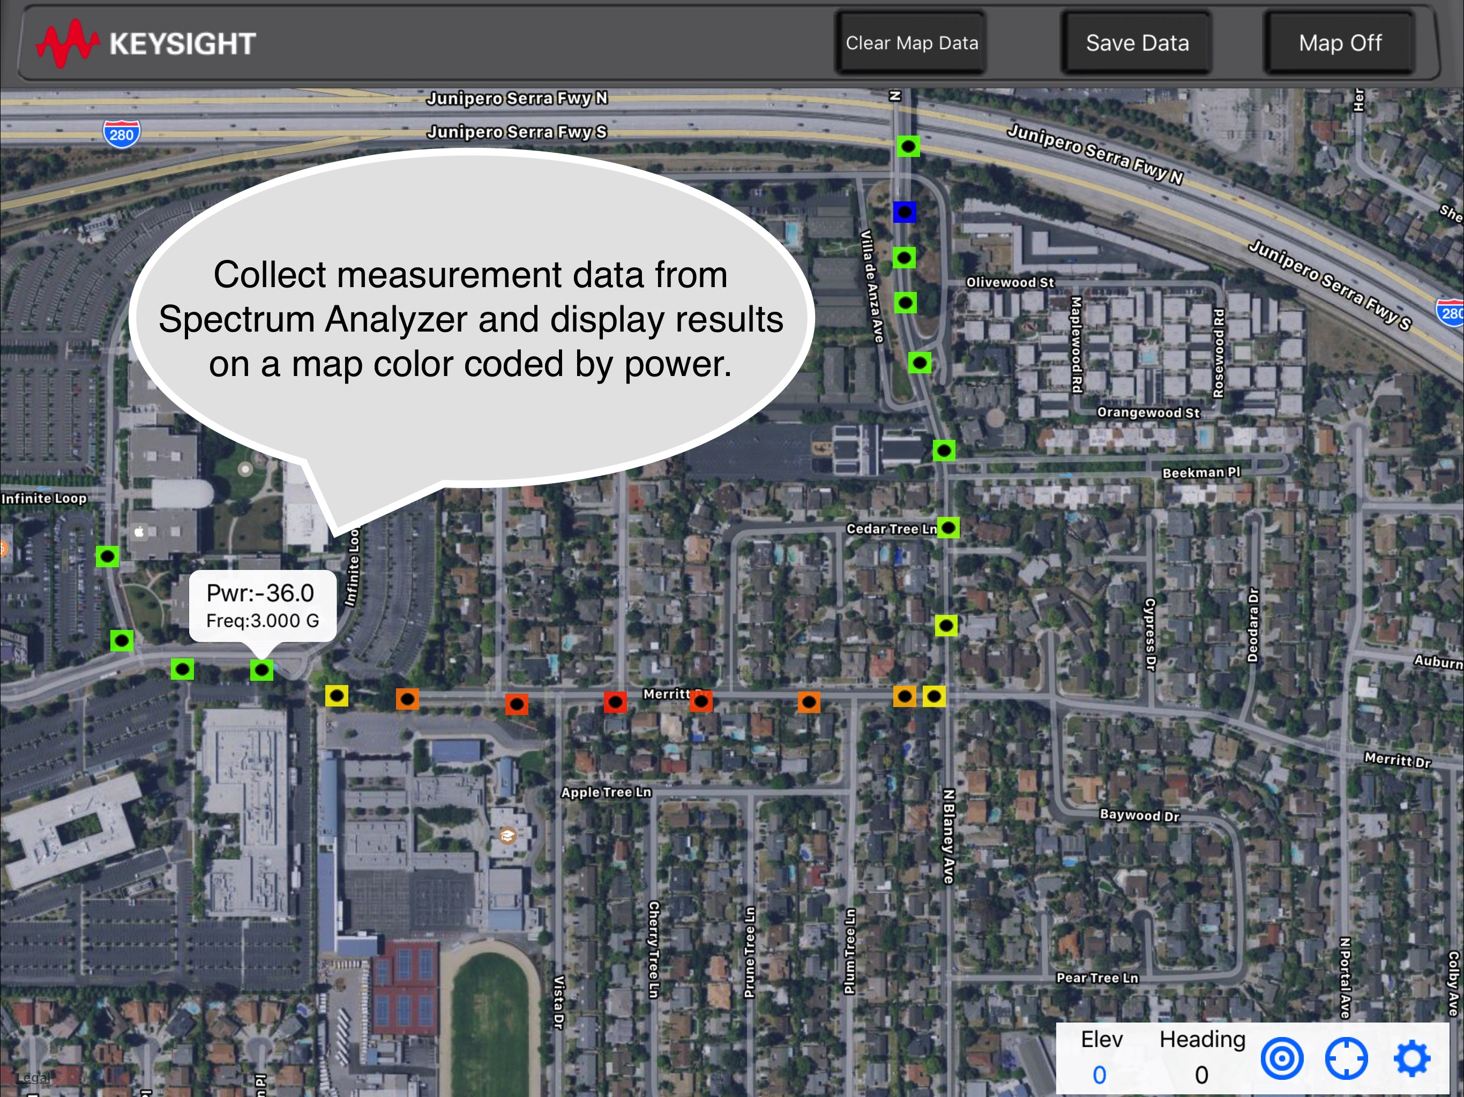The image size is (1464, 1097).
Task: Tap the Infinite Loop label at left edge
Action: (x=44, y=498)
